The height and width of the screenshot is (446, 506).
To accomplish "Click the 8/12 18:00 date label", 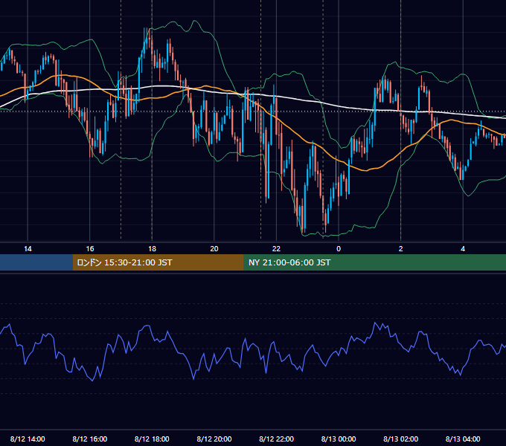I will [x=152, y=439].
